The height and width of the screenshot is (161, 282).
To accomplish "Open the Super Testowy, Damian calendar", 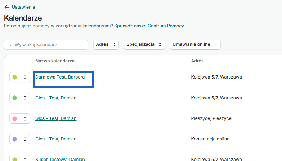I will [60, 159].
